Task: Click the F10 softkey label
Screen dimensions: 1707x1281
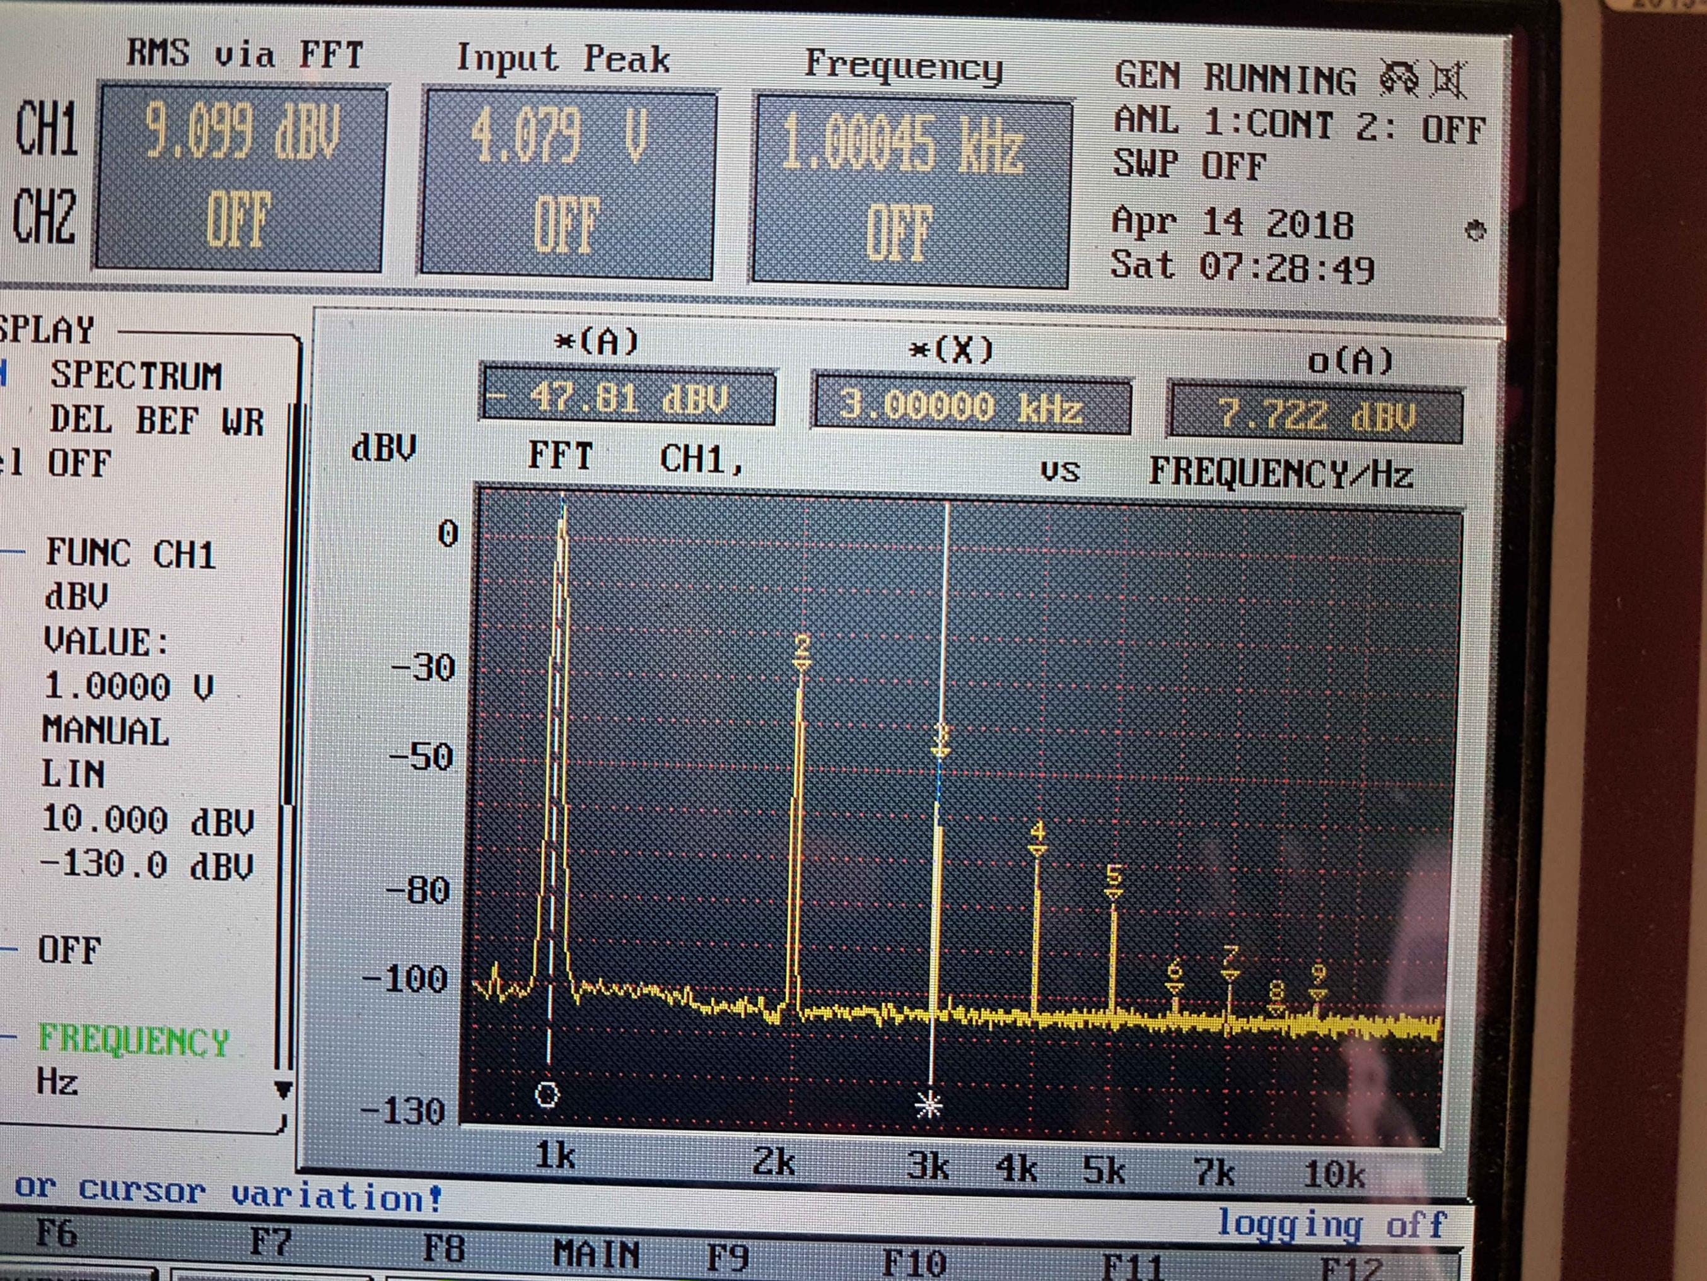Action: click(x=914, y=1263)
